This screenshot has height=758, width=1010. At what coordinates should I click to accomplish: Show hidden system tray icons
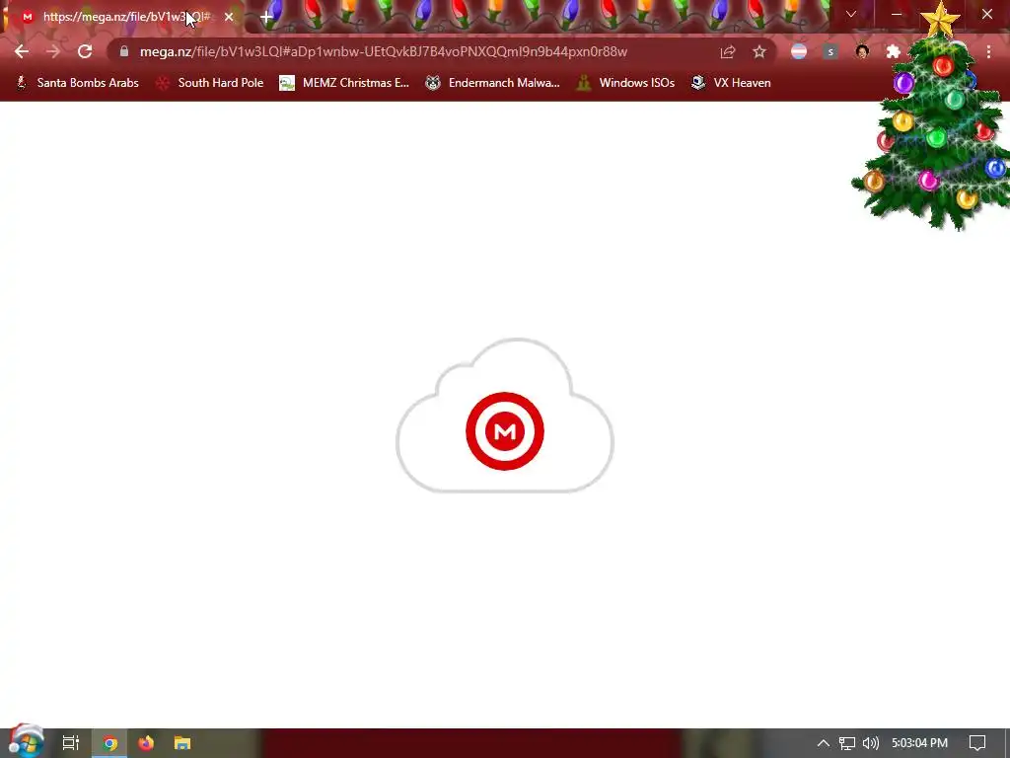[x=823, y=743]
